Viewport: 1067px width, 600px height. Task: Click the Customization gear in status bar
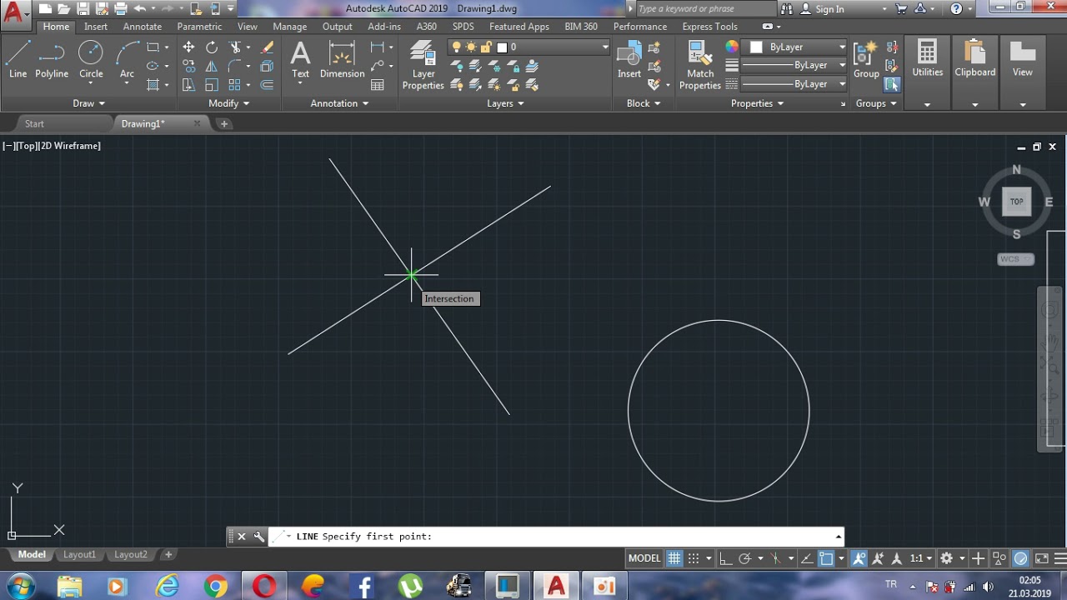[946, 558]
